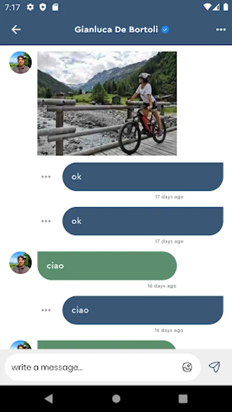
Task: Tap the partially visible green message at bottom
Action: pyautogui.click(x=107, y=345)
